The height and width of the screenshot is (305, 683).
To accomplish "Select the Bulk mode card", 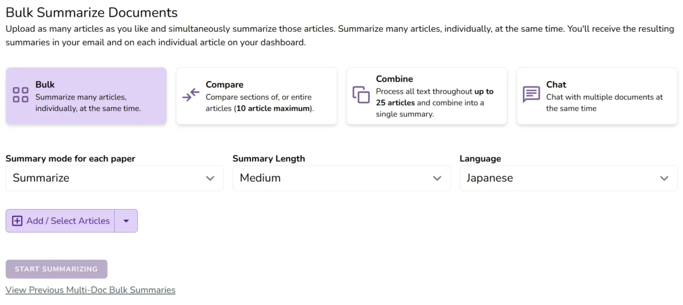I will 86,96.
